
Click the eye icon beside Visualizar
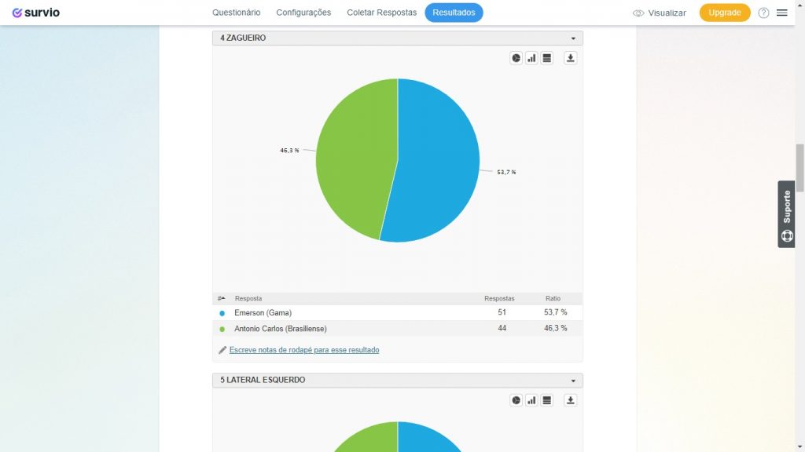(x=638, y=13)
